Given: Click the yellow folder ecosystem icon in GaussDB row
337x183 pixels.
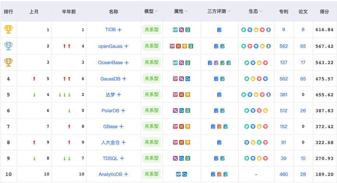Looking at the screenshot, I should (253, 79).
